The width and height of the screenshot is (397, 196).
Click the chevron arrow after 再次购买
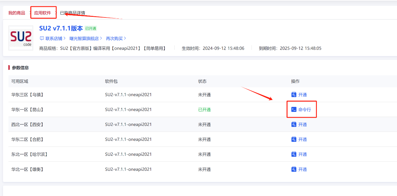tap(125, 38)
